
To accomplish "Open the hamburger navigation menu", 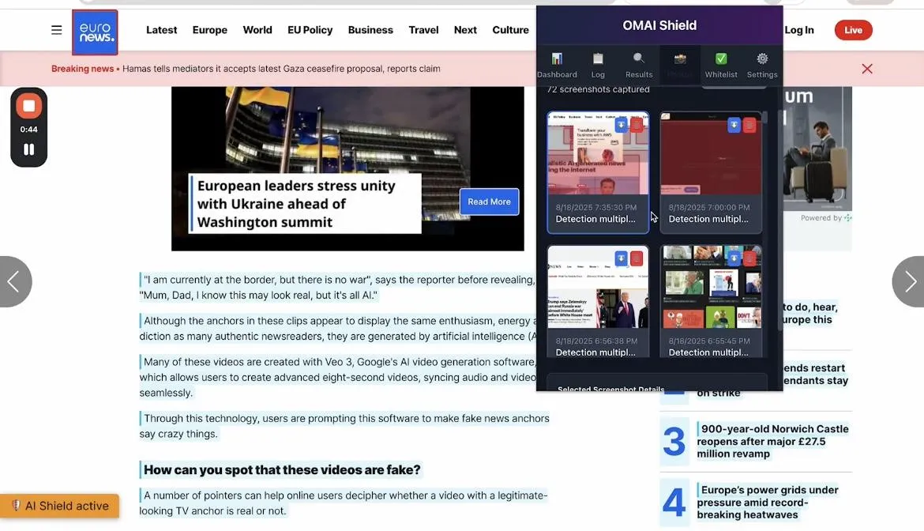I will pos(57,30).
